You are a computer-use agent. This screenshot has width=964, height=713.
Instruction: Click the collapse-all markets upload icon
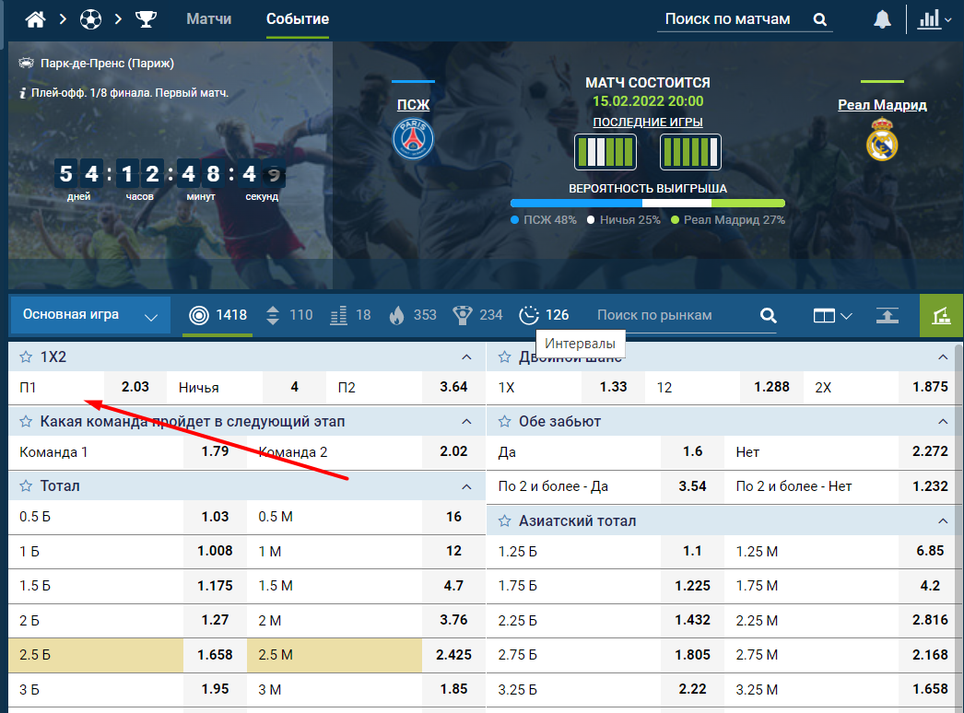pos(888,315)
